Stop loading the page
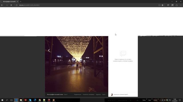The height and width of the screenshot is (102, 183). pyautogui.click(x=11, y=5)
